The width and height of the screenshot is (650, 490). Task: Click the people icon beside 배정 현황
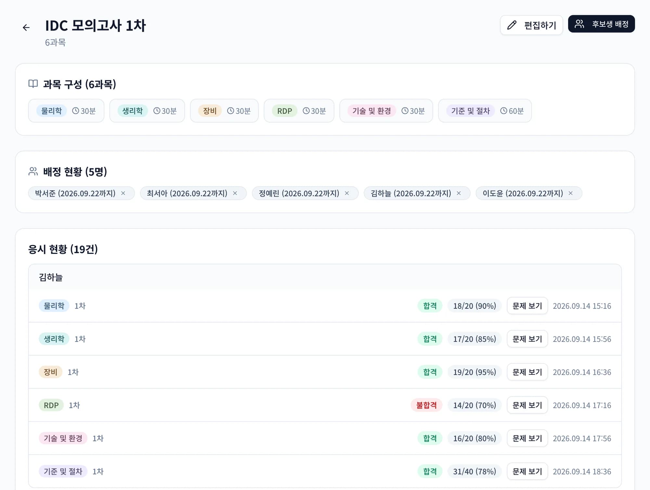click(x=33, y=171)
